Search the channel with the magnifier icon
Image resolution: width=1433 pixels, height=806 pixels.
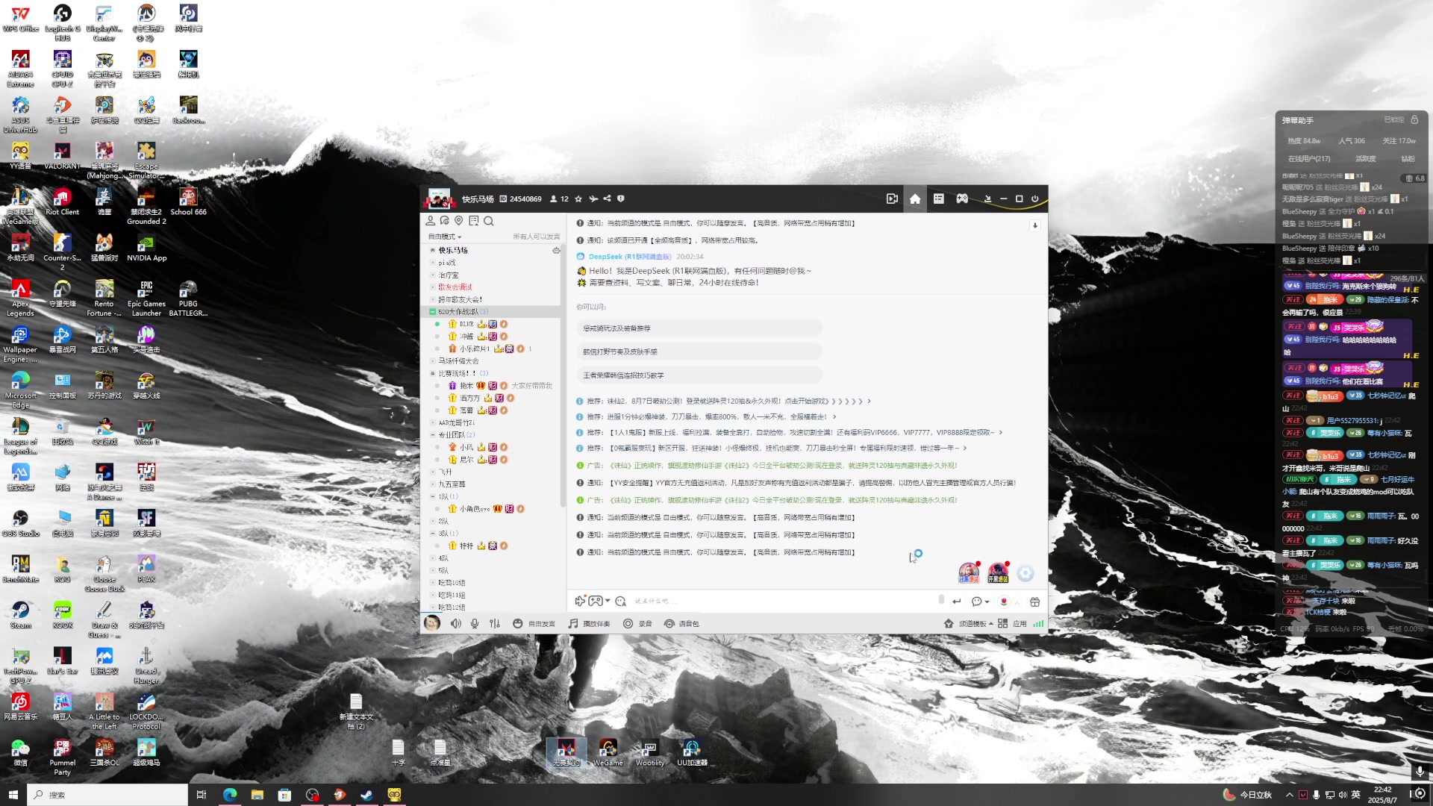(489, 221)
